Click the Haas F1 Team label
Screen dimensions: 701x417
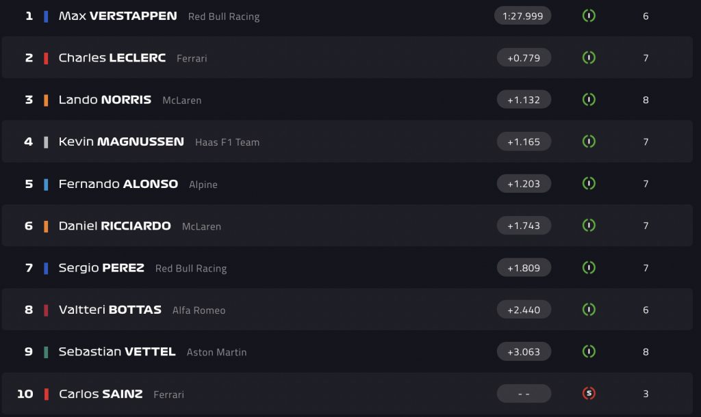227,142
